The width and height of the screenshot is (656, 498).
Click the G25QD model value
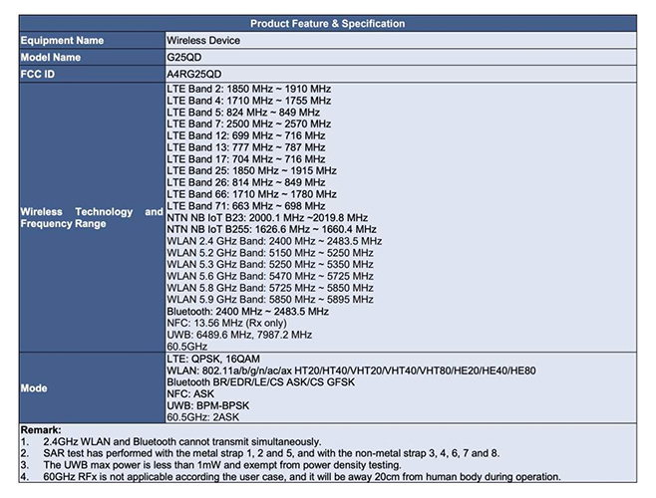tap(184, 58)
